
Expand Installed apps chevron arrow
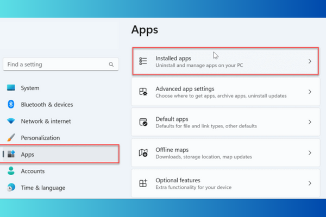[x=310, y=61]
